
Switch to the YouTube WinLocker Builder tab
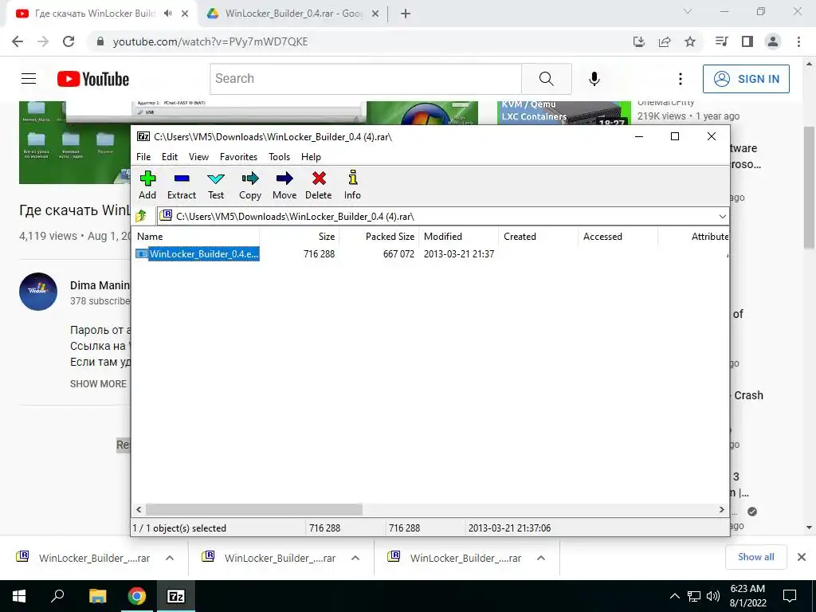(94, 14)
